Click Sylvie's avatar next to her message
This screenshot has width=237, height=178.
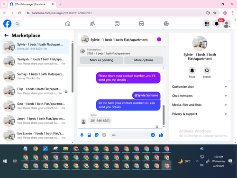tap(83, 122)
